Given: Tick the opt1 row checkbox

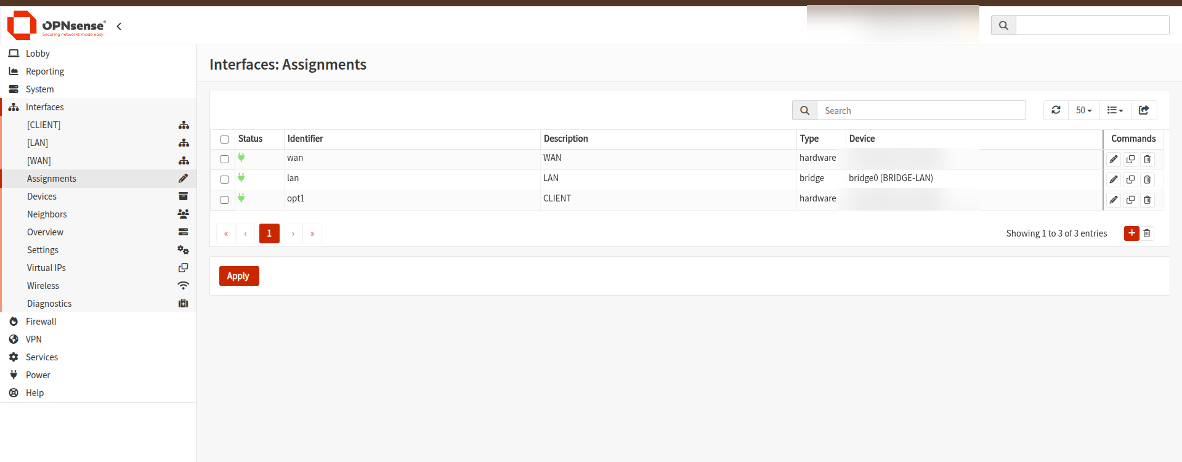Looking at the screenshot, I should click(x=224, y=200).
